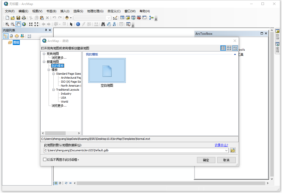The width and height of the screenshot is (282, 193).
Task: Browse for default geodatabase folder icon
Action: click(233, 150)
